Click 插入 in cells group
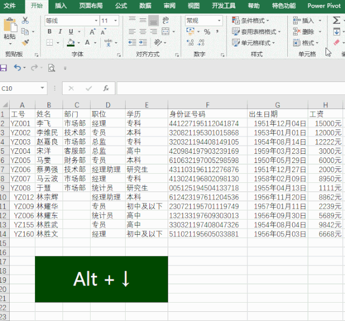Viewport: 345px width, 321px height. 307,21
